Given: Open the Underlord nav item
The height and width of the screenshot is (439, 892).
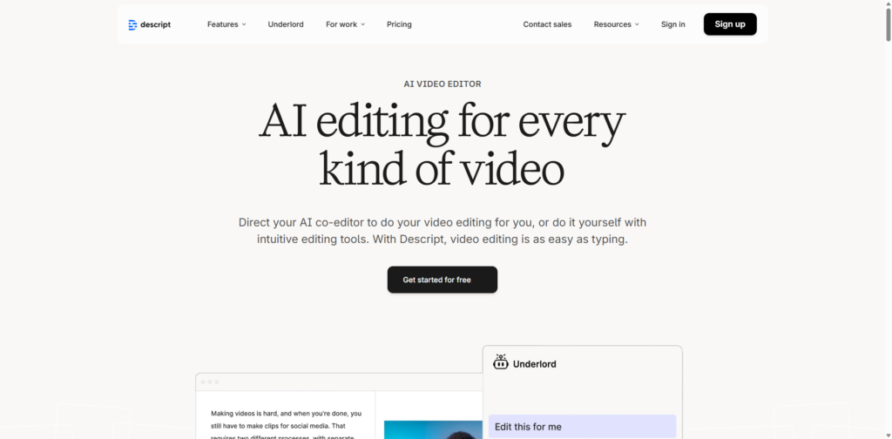Looking at the screenshot, I should point(286,24).
